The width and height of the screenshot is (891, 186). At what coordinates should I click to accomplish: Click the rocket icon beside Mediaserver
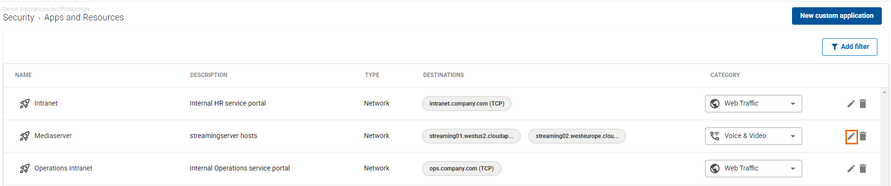click(x=24, y=136)
